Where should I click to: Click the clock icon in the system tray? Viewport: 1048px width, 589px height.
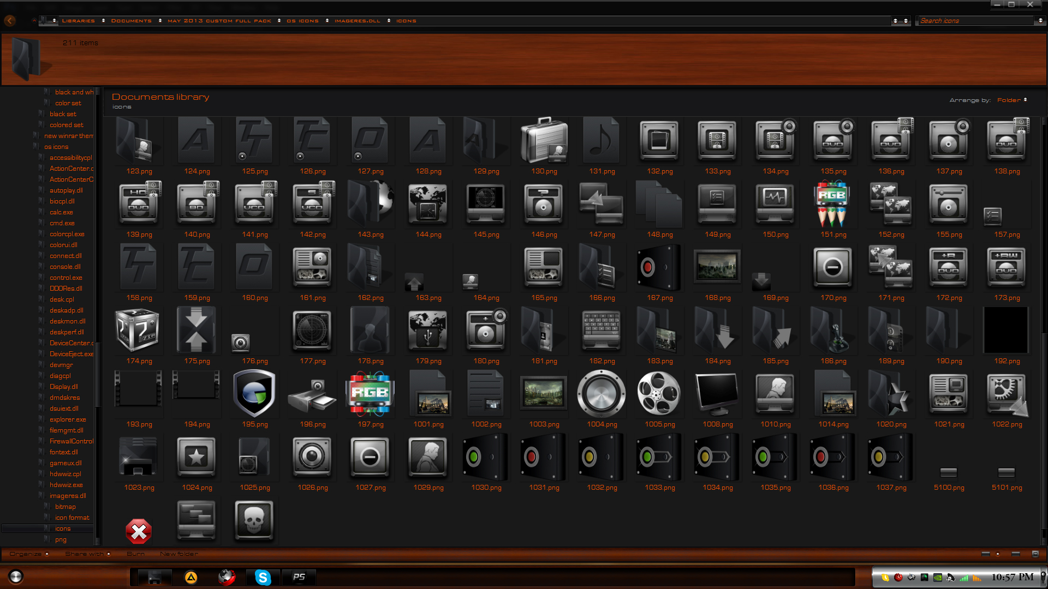[x=885, y=577]
